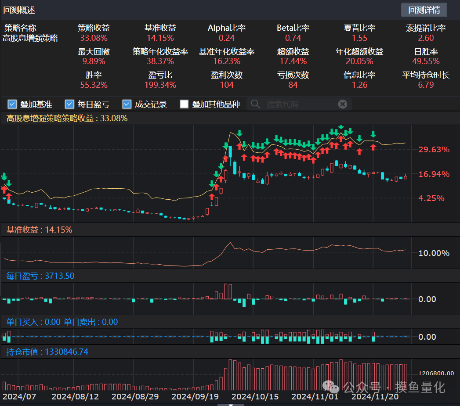Click the WeChat logo in the watermark
Viewport: 460px width, 406px height.
332,387
